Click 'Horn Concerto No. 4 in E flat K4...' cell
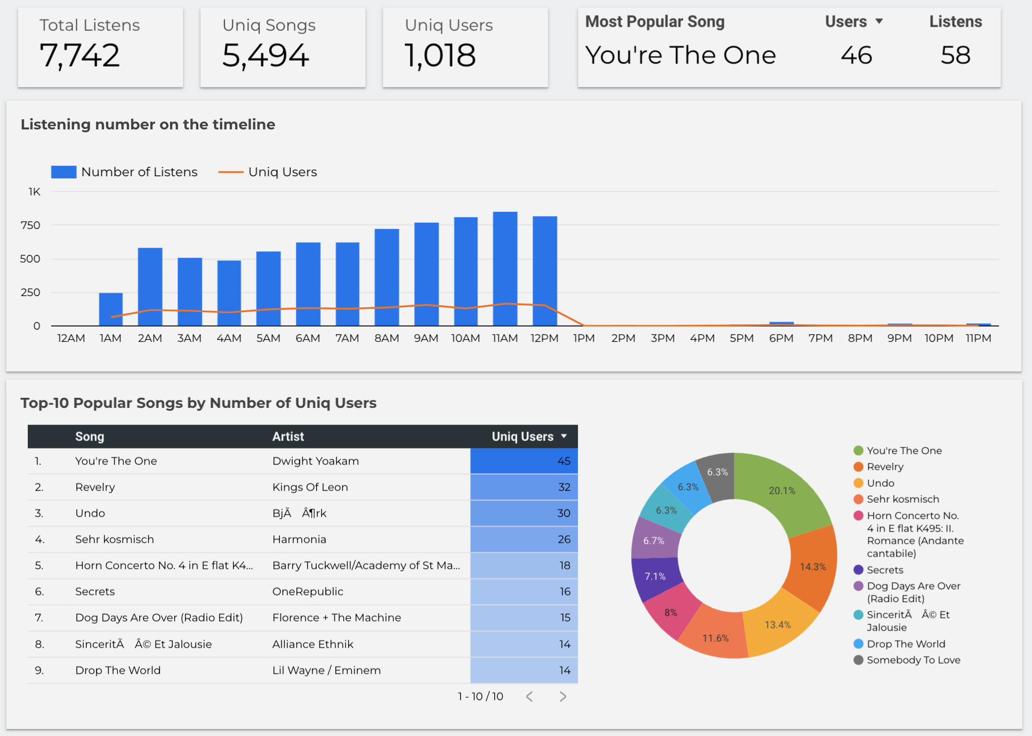Image resolution: width=1032 pixels, height=736 pixels. pos(164,566)
